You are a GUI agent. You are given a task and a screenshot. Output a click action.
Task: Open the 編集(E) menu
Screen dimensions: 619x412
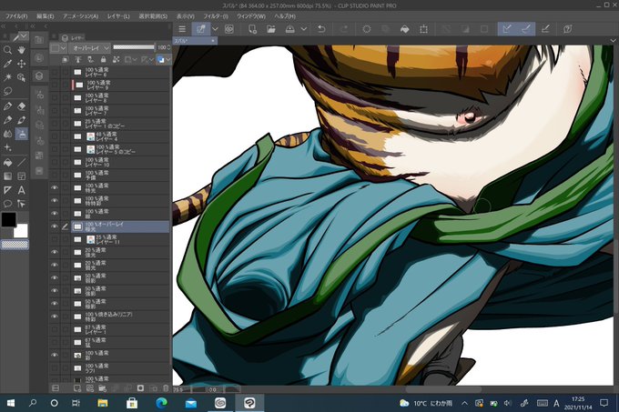(45, 16)
